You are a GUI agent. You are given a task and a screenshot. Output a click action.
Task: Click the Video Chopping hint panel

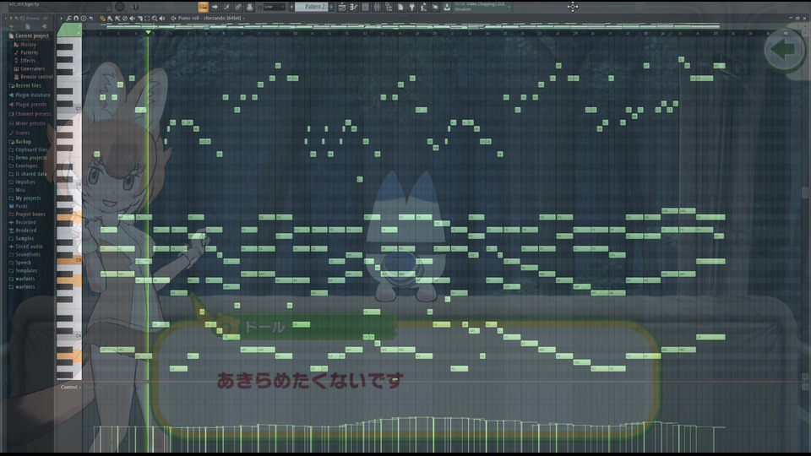[x=481, y=7]
